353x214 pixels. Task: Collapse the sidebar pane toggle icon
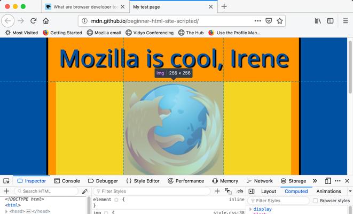click(x=252, y=191)
